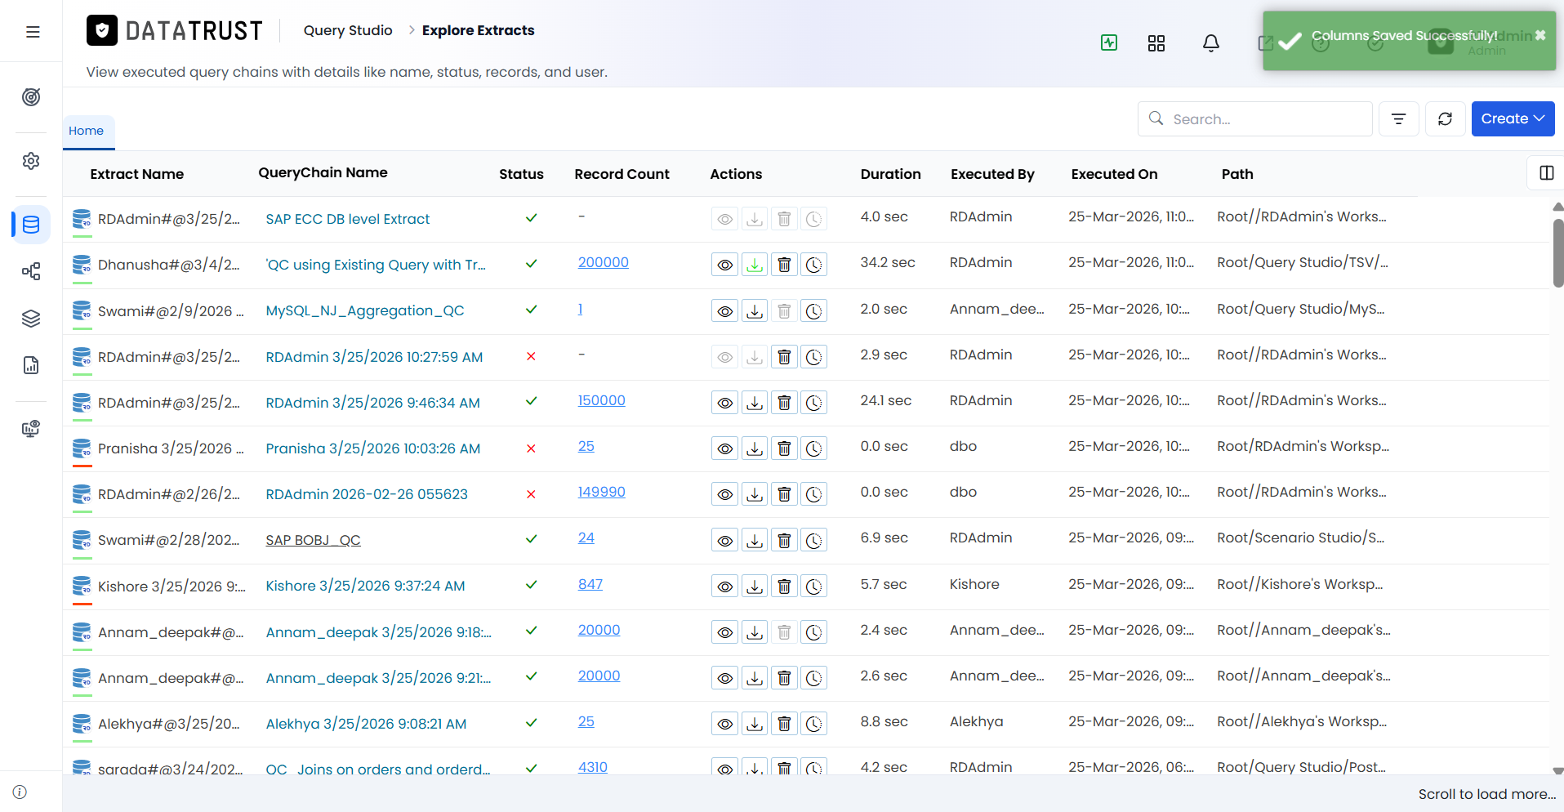The width and height of the screenshot is (1564, 812).
Task: Download the RDAdmin 9:46:34 AM extract
Action: pos(755,403)
